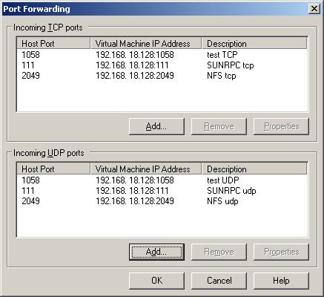Select the SUNRPC tcp row
Screen dimensions: 324x297
[x=162, y=65]
